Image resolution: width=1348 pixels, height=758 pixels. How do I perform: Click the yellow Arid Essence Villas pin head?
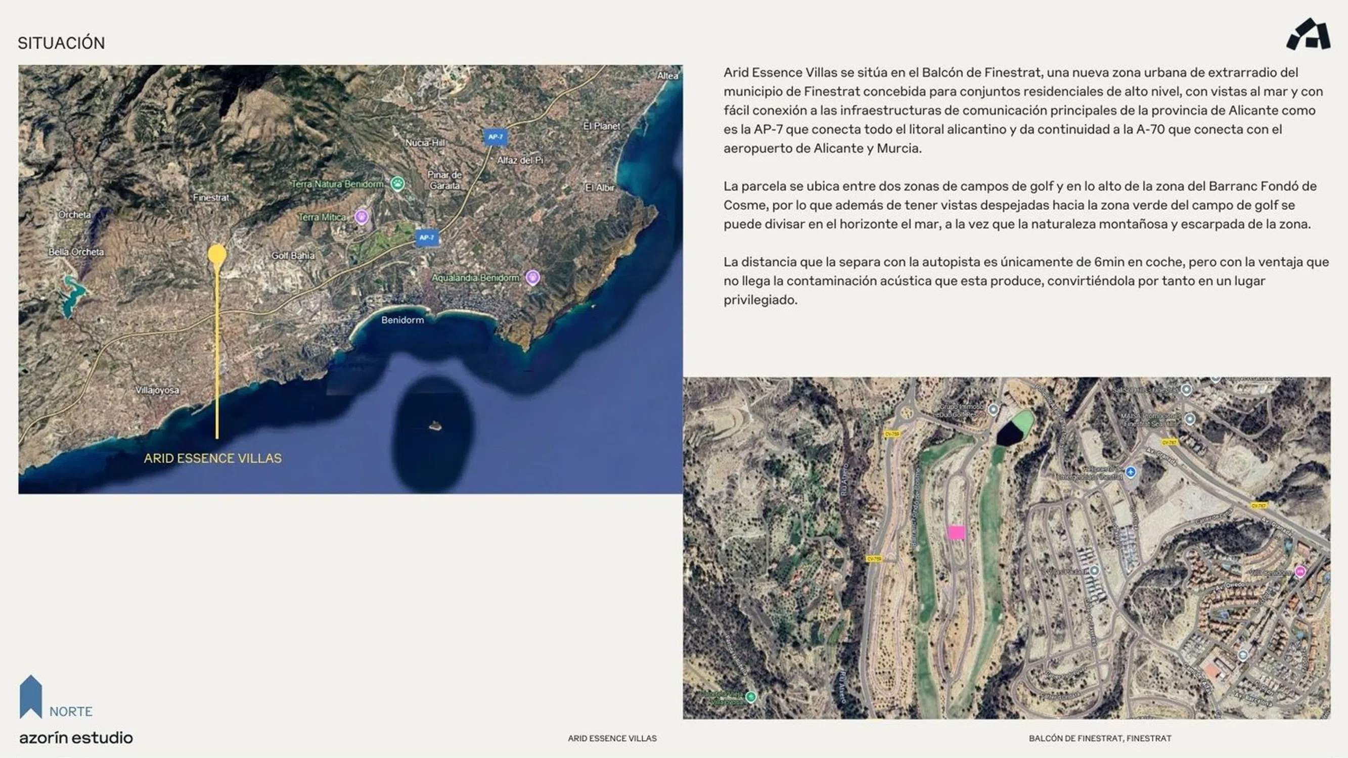tap(216, 255)
